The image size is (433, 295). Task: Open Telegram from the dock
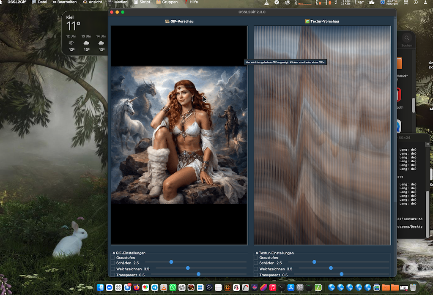pos(155,287)
